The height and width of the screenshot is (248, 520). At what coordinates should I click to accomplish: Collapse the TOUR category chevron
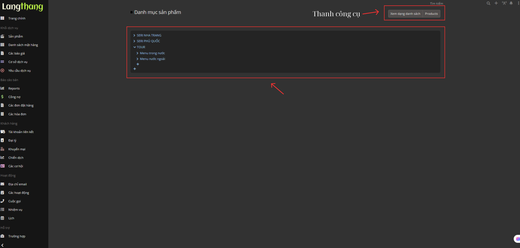(x=135, y=47)
